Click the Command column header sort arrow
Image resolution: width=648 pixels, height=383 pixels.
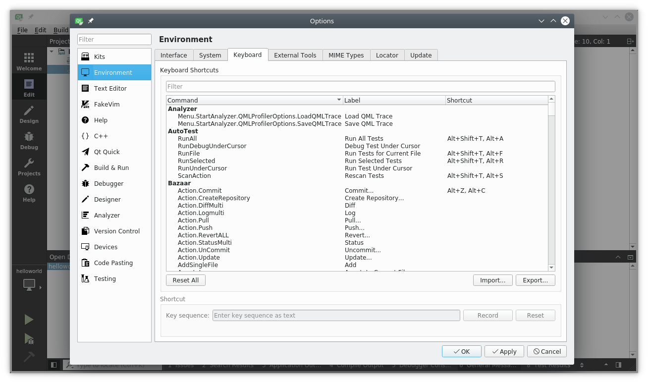click(339, 100)
